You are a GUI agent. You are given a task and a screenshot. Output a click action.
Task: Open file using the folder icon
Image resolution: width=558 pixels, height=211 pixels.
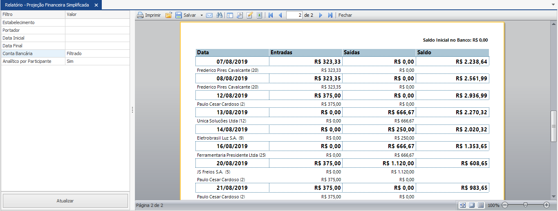(168, 15)
